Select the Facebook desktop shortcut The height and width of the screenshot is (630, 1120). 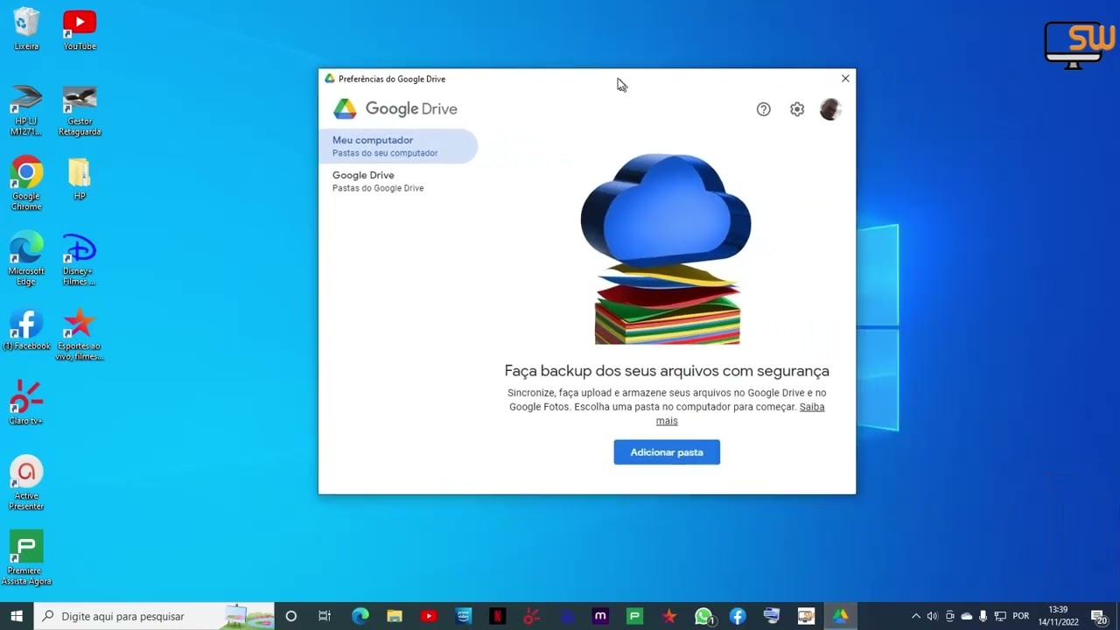26,329
